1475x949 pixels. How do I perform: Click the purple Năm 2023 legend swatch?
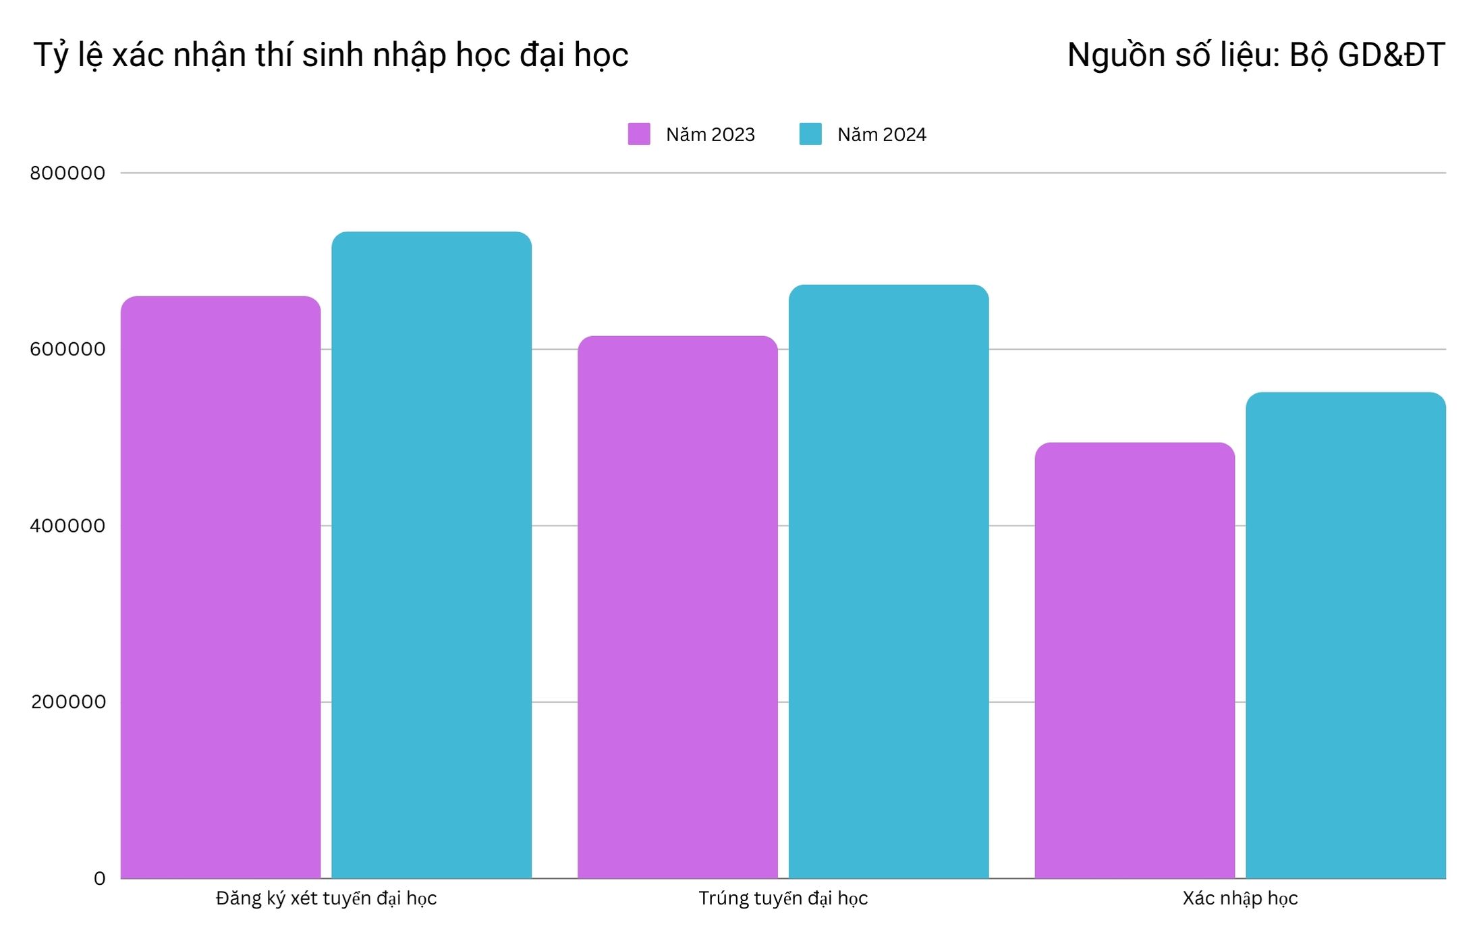point(638,134)
